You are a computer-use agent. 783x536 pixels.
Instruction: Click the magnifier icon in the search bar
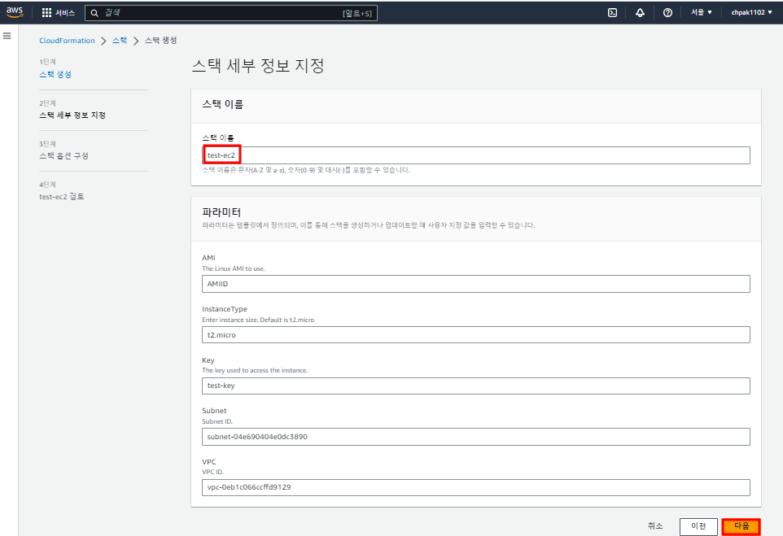[94, 13]
